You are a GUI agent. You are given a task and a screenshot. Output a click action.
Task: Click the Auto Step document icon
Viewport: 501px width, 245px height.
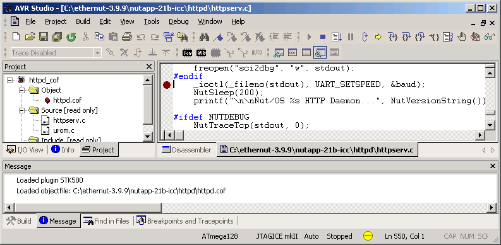point(448,37)
